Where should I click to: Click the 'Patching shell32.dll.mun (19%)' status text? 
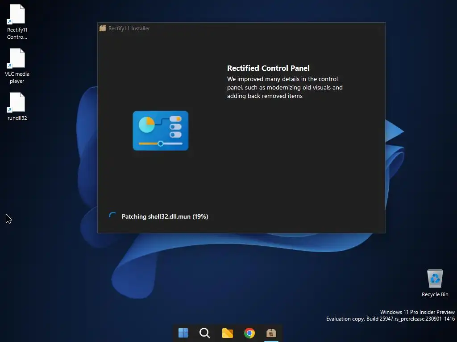click(165, 216)
